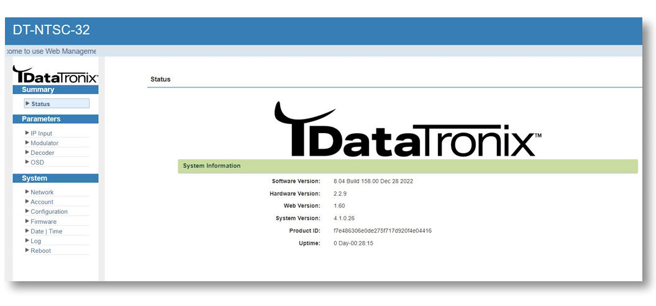Viewport: 656px width, 306px height.
Task: Click the small DataTronix sidebar logo
Action: coord(55,74)
